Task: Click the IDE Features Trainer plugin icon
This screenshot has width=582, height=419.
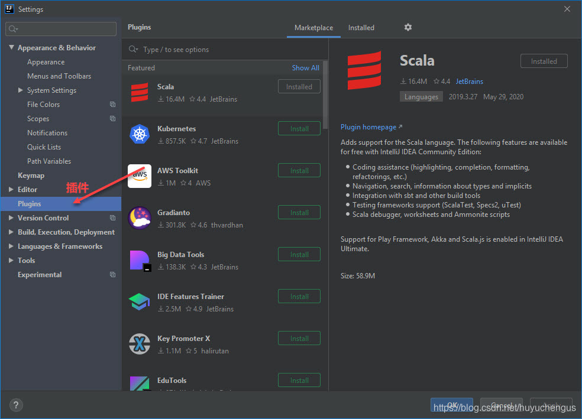Action: 140,302
